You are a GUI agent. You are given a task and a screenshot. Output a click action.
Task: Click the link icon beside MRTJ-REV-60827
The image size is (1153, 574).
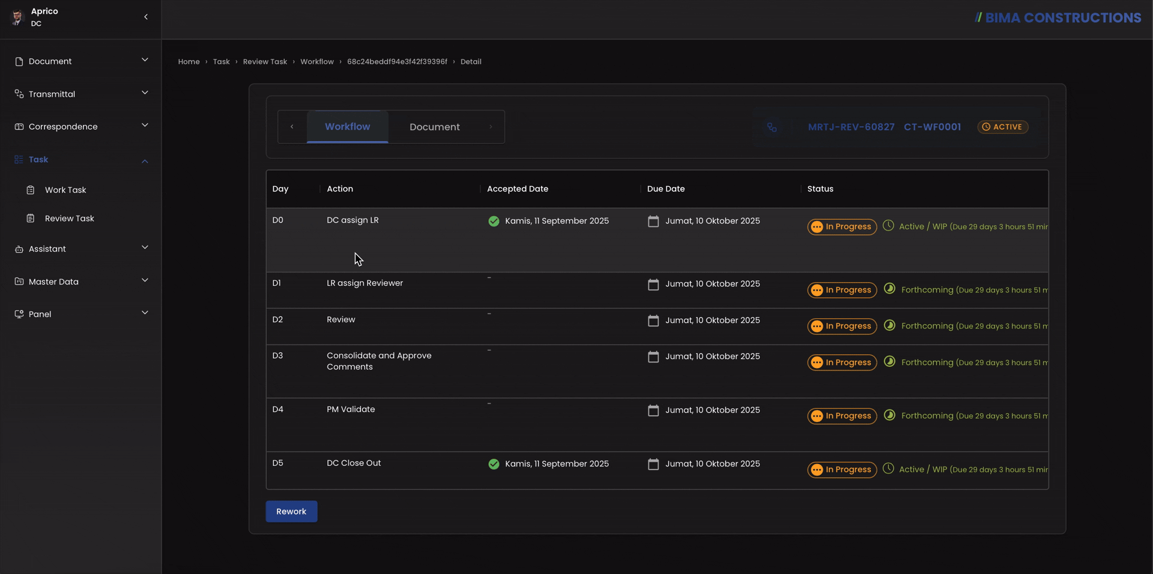pyautogui.click(x=772, y=127)
